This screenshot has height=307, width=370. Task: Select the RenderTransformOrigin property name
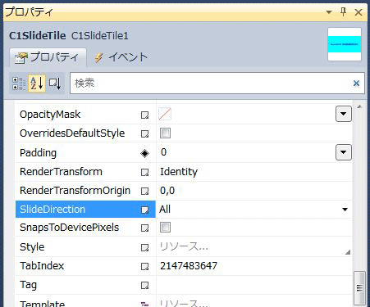(75, 191)
